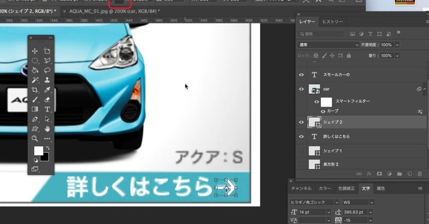Select the Hand tool

[47, 129]
